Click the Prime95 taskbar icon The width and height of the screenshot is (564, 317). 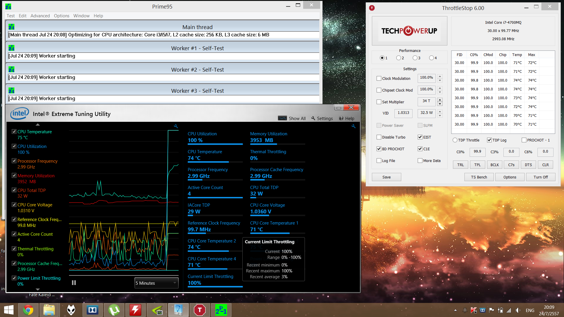(x=221, y=310)
